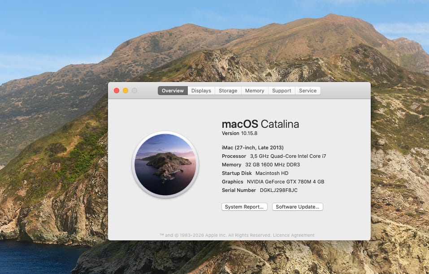429x274 pixels.
Task: Switch to the Memory tab
Action: (x=255, y=91)
